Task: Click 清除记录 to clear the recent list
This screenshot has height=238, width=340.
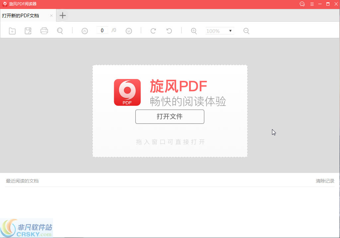Action: pyautogui.click(x=325, y=181)
